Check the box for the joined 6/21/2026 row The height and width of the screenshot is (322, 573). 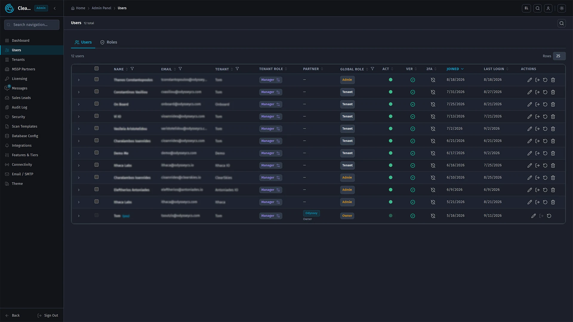(x=96, y=140)
